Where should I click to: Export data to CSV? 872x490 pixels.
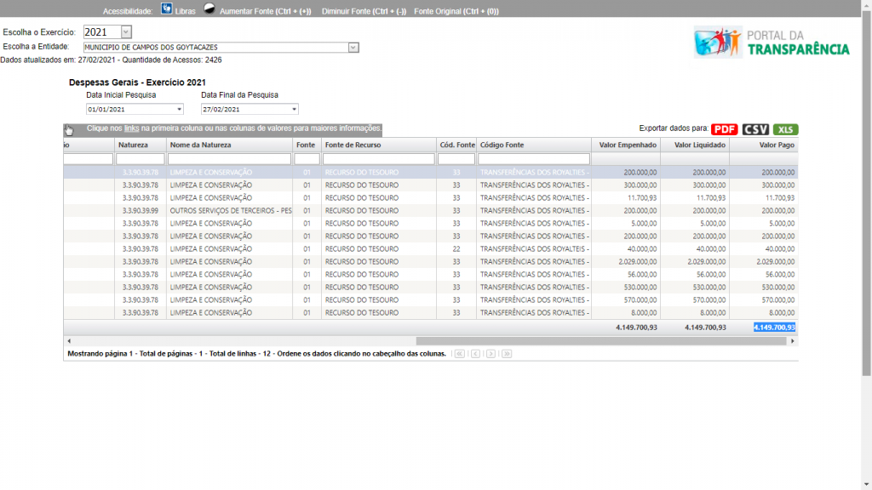pos(755,129)
